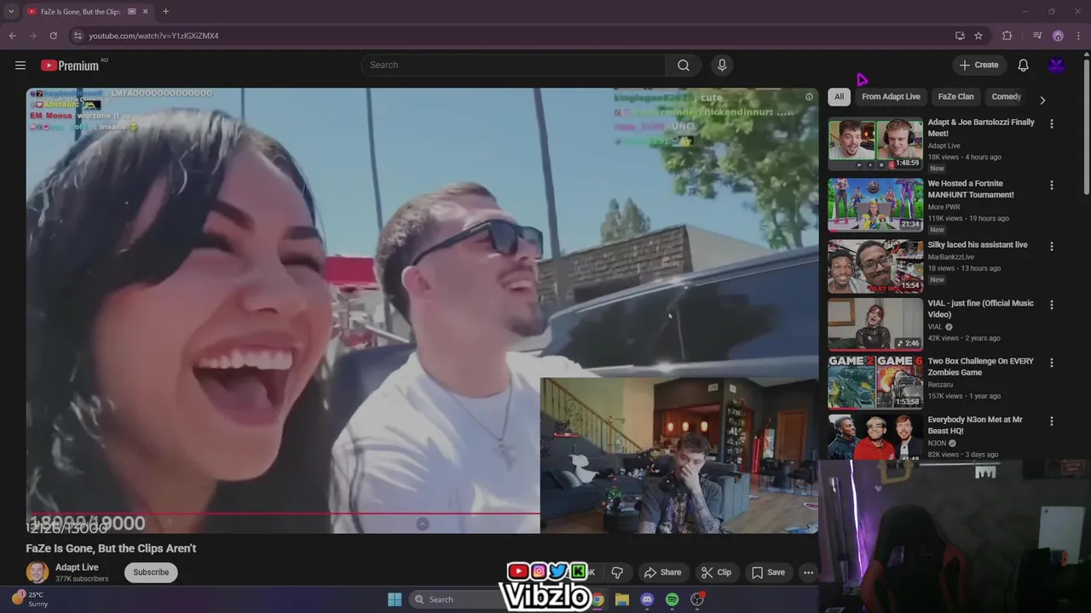Open 'Everybody N3on Met at Mr Beast HQ!' title
This screenshot has height=613, width=1091.
[975, 425]
